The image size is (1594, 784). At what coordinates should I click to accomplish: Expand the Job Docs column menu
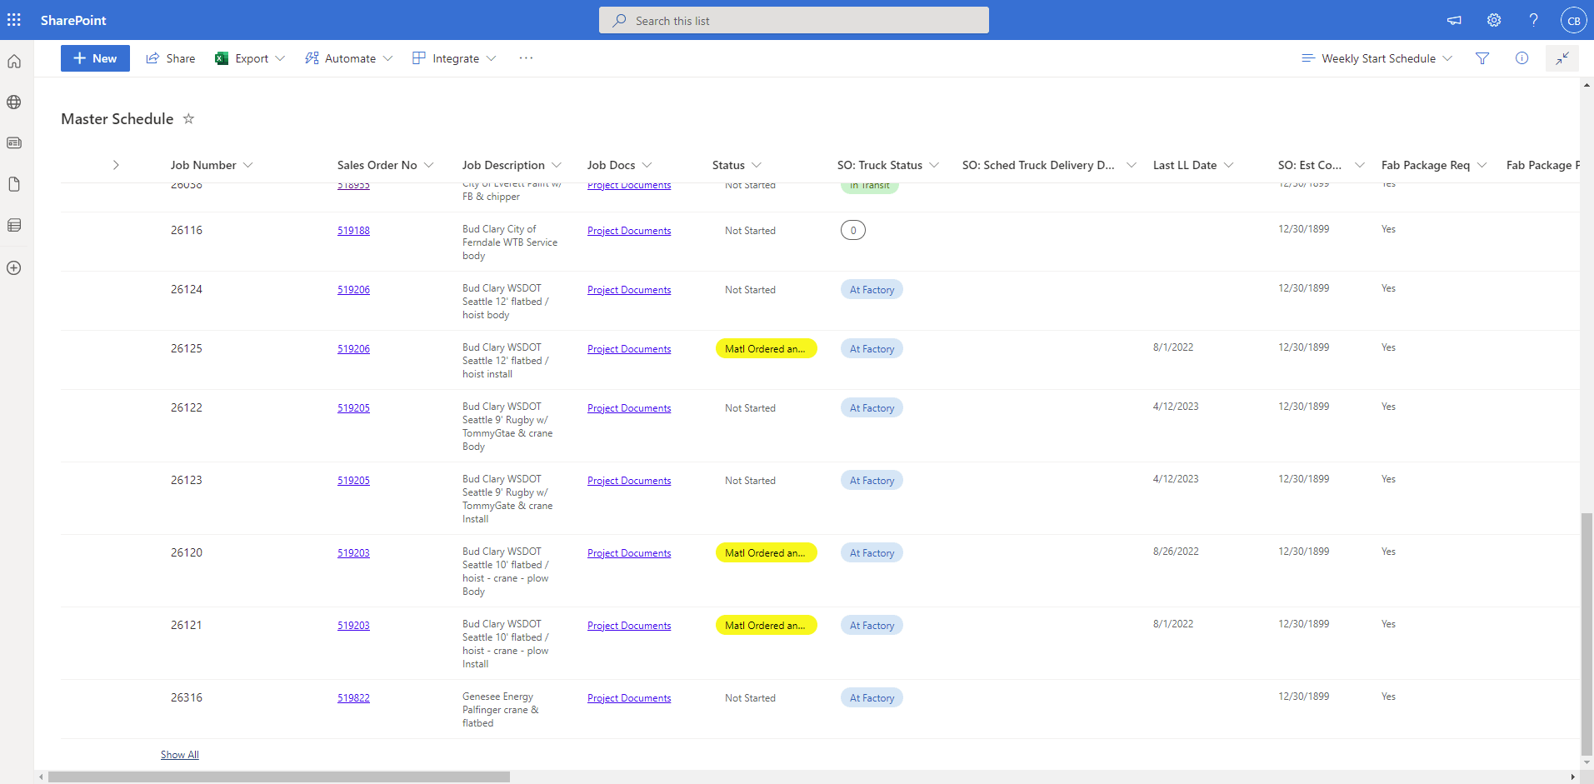(x=647, y=165)
